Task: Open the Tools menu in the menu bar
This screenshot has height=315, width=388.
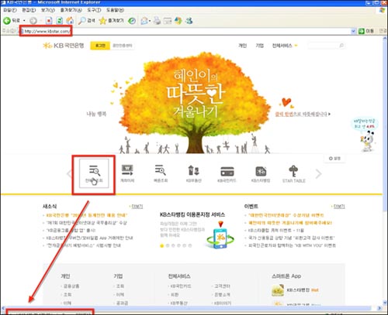Action: tap(94, 10)
